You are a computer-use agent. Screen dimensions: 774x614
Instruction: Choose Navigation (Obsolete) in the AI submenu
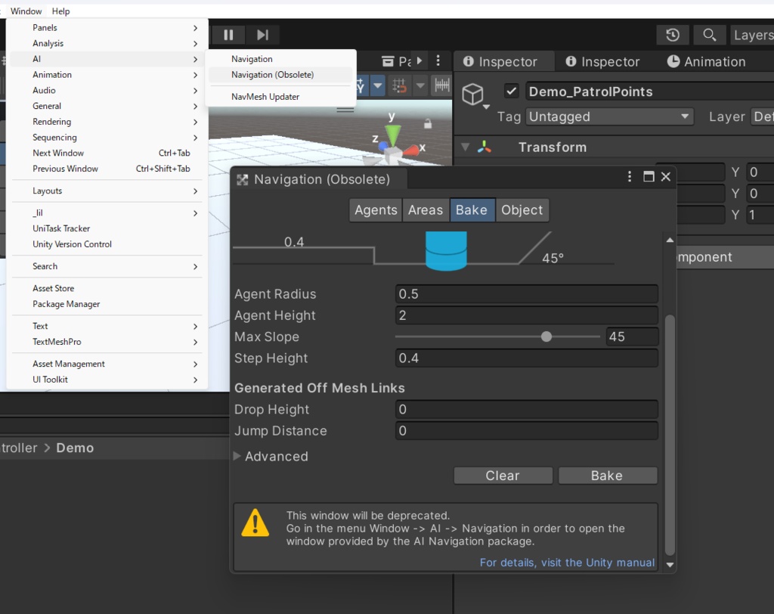[280, 75]
